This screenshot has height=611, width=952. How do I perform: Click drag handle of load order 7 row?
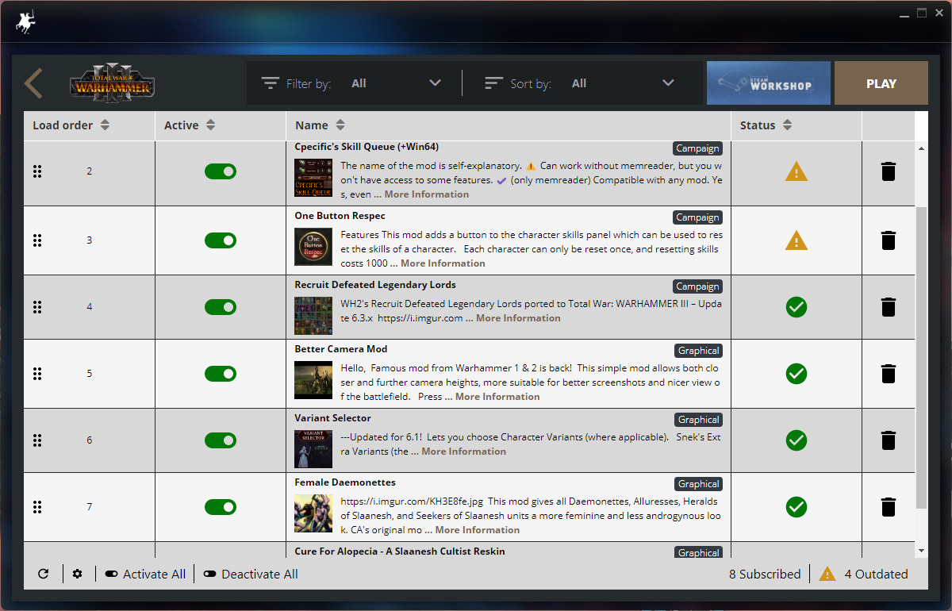point(37,507)
